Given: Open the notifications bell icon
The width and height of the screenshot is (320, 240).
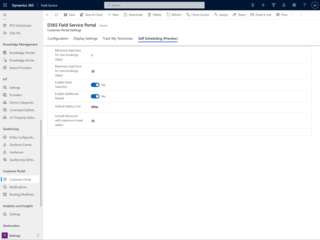Looking at the screenshot, I should (284, 5).
